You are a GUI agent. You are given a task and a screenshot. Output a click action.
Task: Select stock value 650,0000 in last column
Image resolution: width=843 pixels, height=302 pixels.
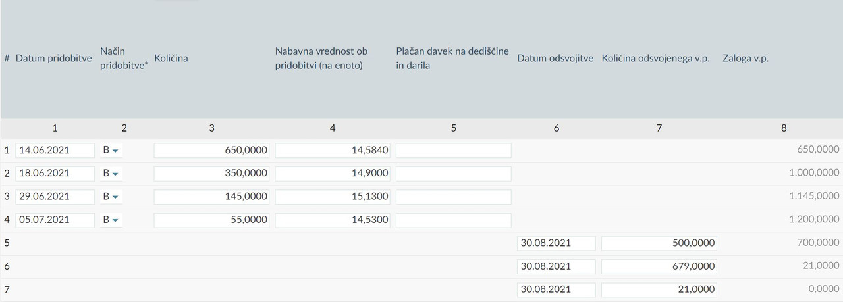[818, 151]
